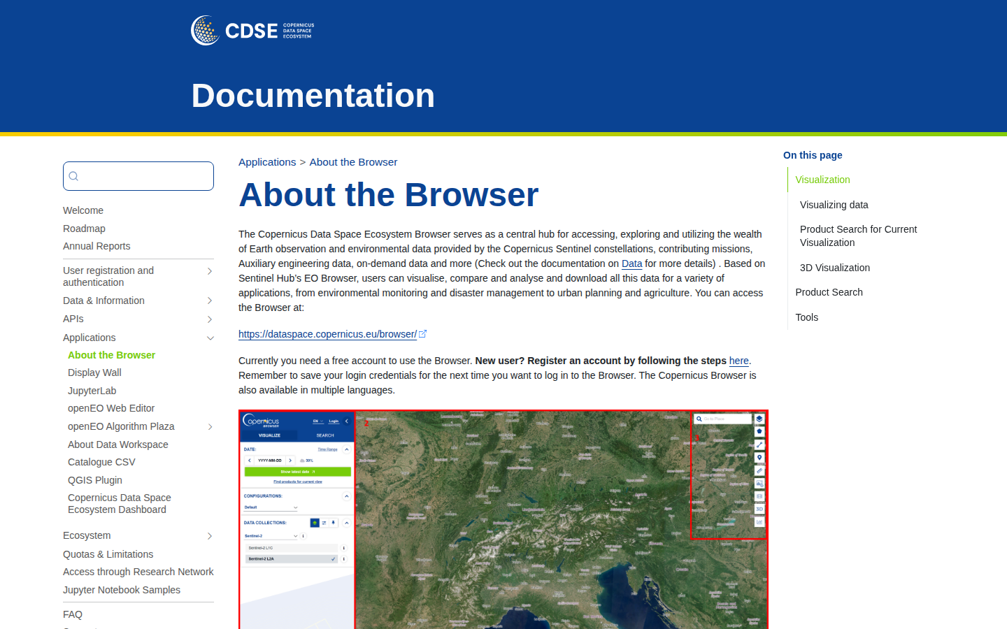Open the QGIS Plugin page
The image size is (1007, 629).
tap(94, 480)
